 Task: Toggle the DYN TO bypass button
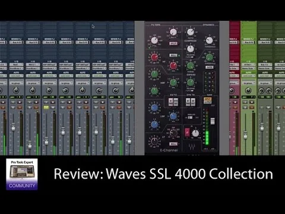[x=188, y=102]
